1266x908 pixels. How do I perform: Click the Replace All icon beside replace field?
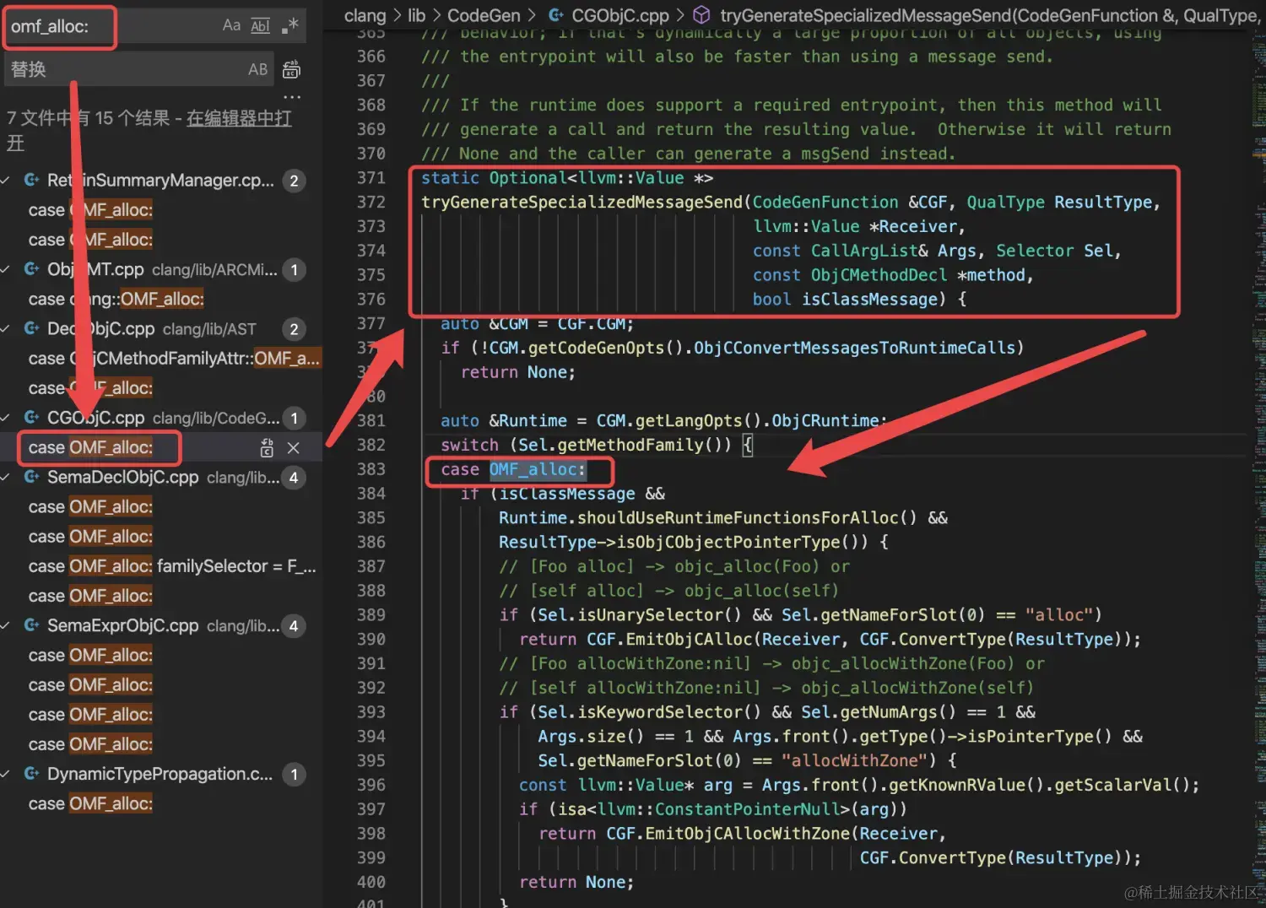click(x=291, y=69)
